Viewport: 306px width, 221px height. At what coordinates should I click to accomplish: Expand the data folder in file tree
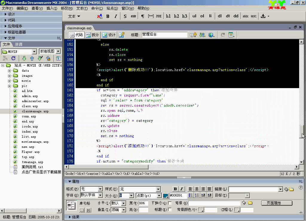click(9, 71)
